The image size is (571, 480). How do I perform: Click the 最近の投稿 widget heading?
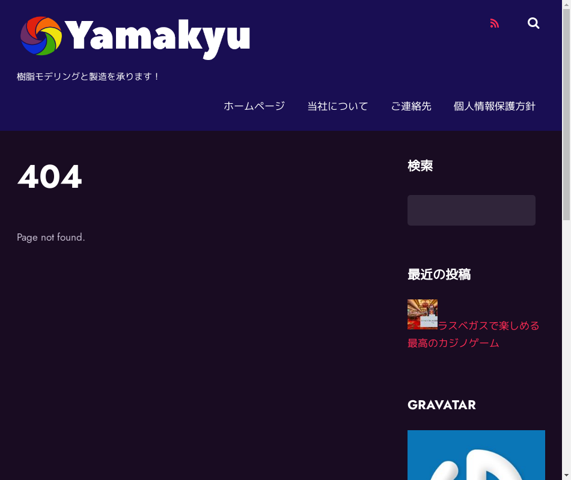439,274
